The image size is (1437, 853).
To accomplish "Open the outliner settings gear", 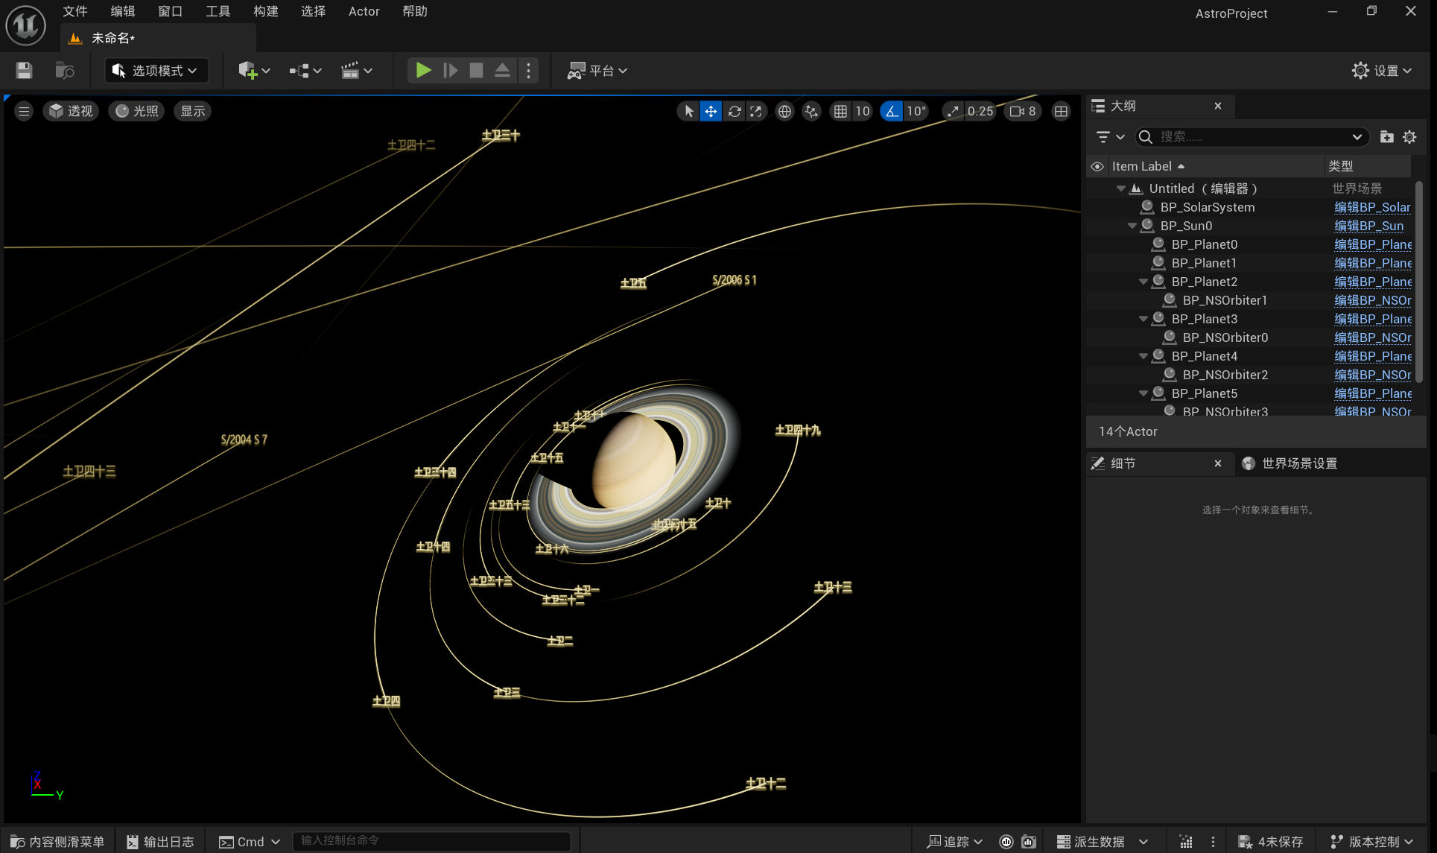I will (1409, 137).
